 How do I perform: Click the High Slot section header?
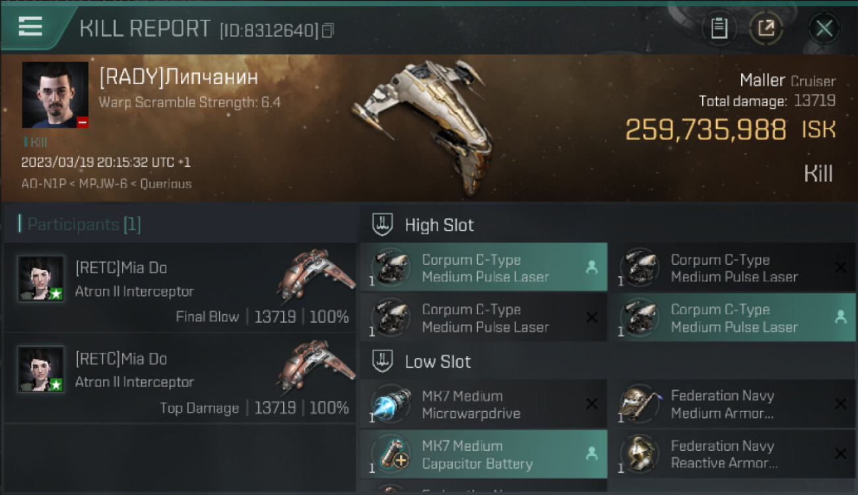pyautogui.click(x=439, y=225)
